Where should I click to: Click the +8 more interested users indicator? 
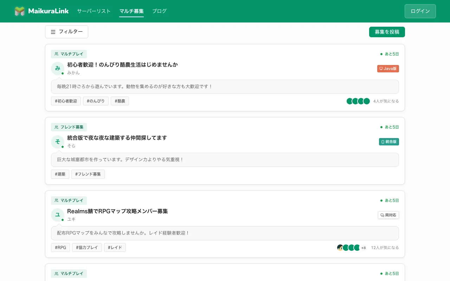click(364, 248)
